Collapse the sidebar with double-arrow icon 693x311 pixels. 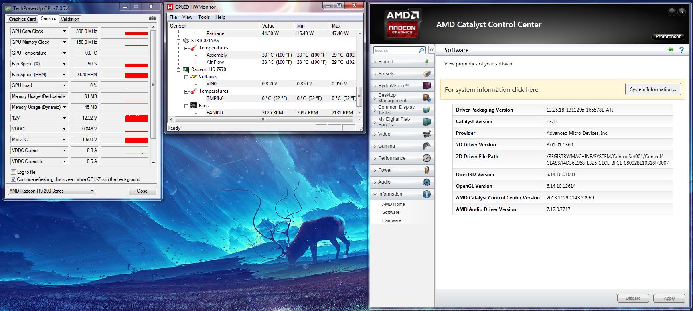(432, 50)
